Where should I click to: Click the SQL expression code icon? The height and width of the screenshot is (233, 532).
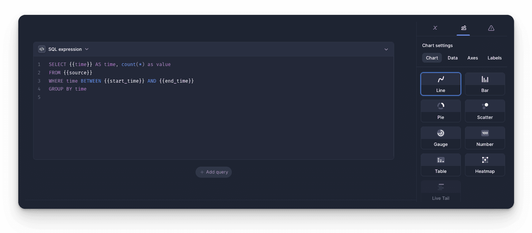click(41, 49)
